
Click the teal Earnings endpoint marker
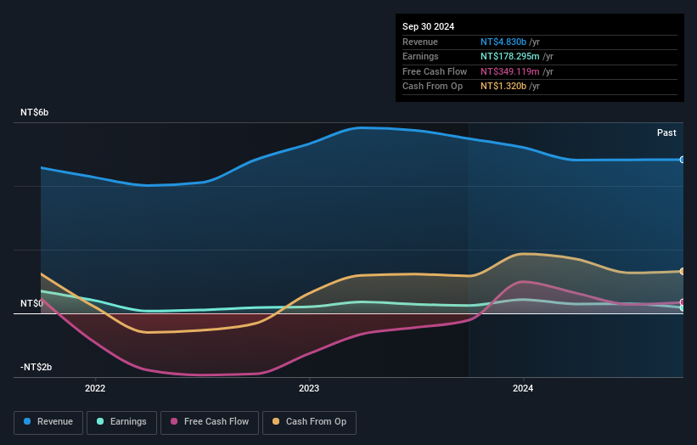[683, 307]
